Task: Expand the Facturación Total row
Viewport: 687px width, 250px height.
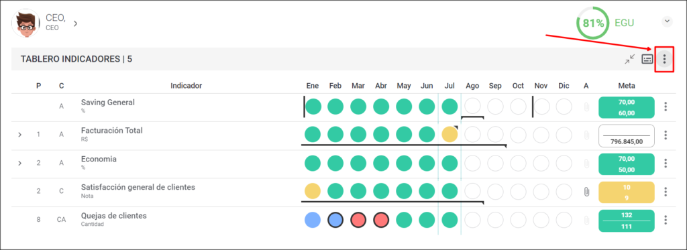Action: pos(19,135)
